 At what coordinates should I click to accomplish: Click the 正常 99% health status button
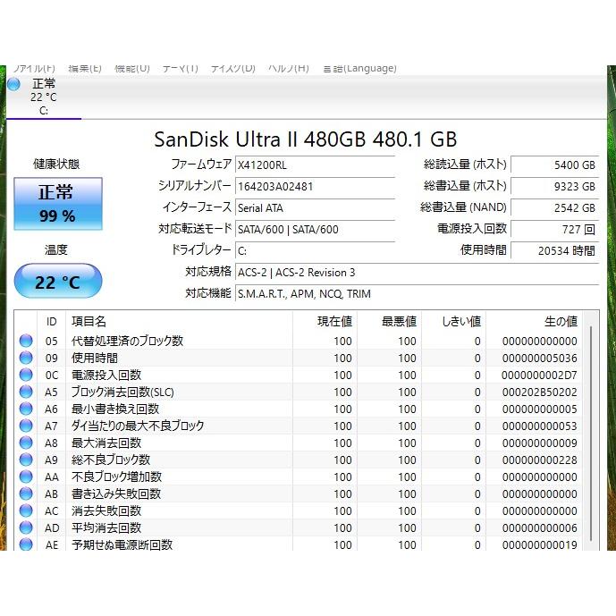click(58, 203)
